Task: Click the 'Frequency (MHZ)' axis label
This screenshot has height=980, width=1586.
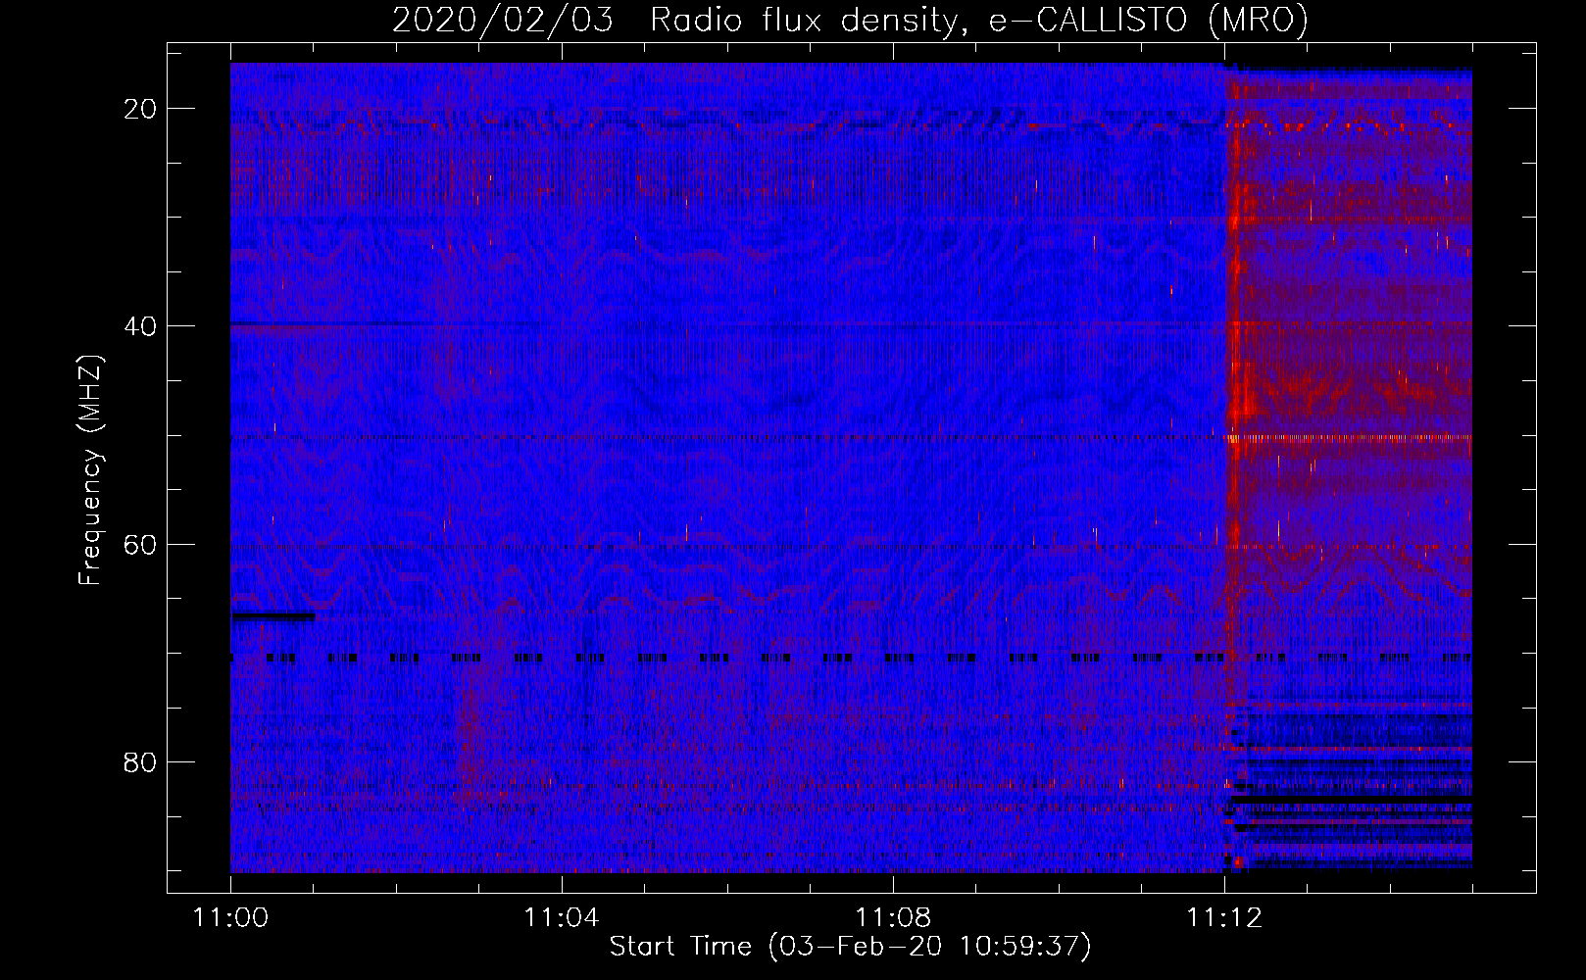Action: (90, 469)
